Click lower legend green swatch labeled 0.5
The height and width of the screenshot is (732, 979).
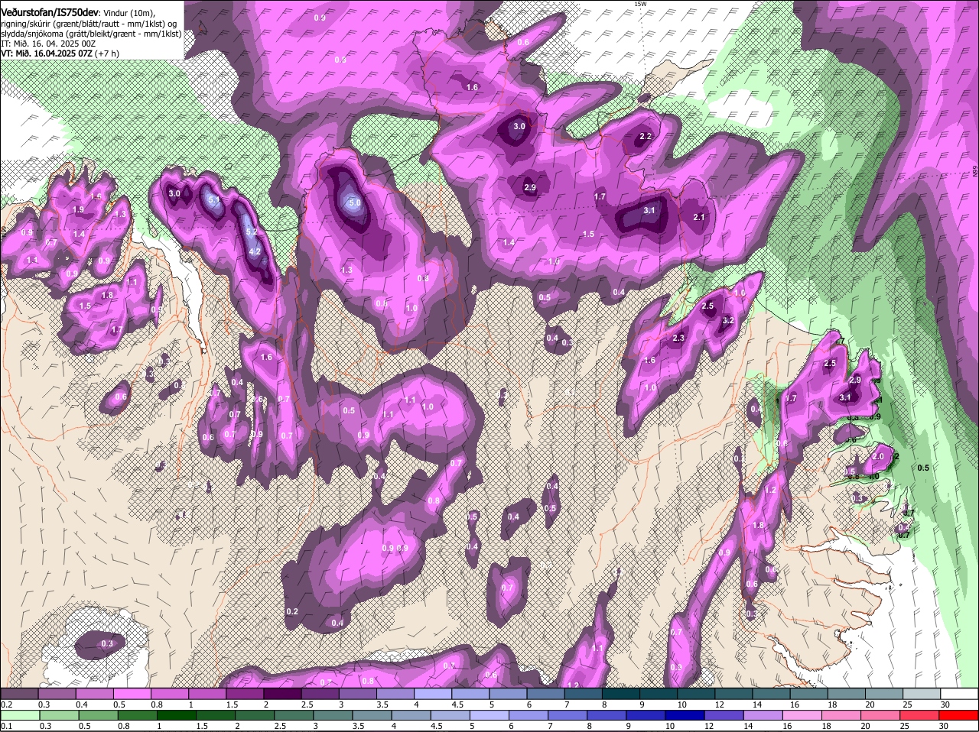pos(98,715)
